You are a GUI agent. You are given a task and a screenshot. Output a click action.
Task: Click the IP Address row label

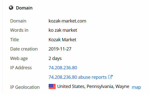21,68
